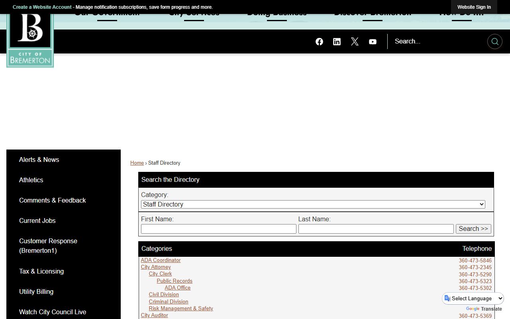Open the ADA Coordinator category link
The height and width of the screenshot is (319, 510).
[x=161, y=260]
